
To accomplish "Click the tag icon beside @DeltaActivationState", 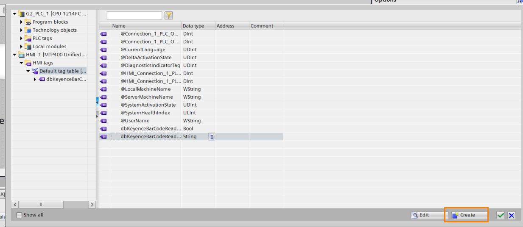I will pos(103,58).
